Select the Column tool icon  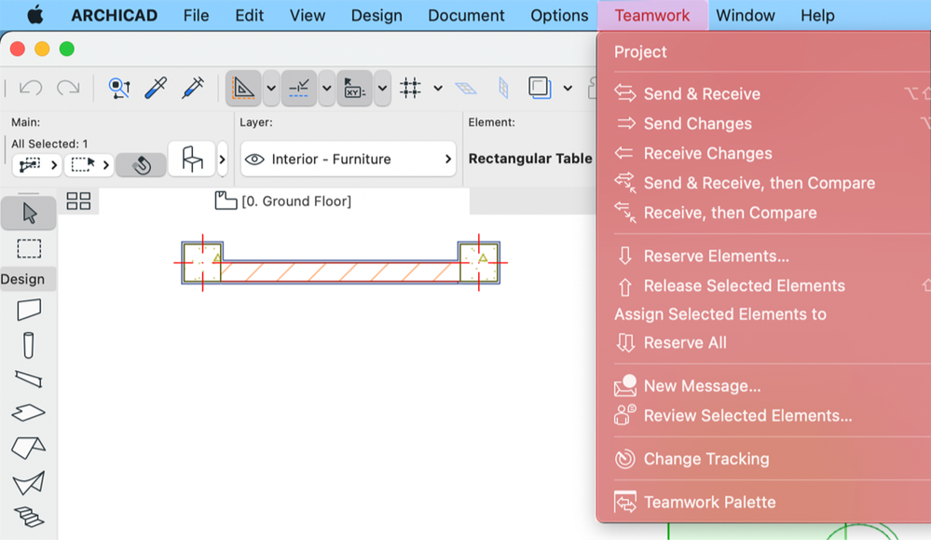click(29, 345)
